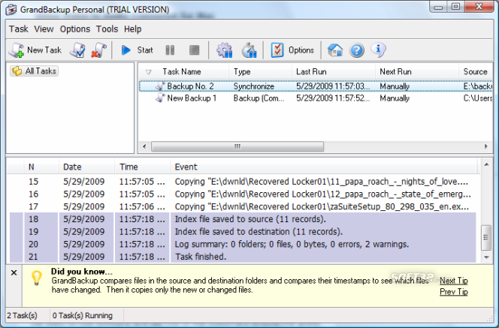Click log vertical scrollbar thumb
499x328 pixels.
[486, 238]
